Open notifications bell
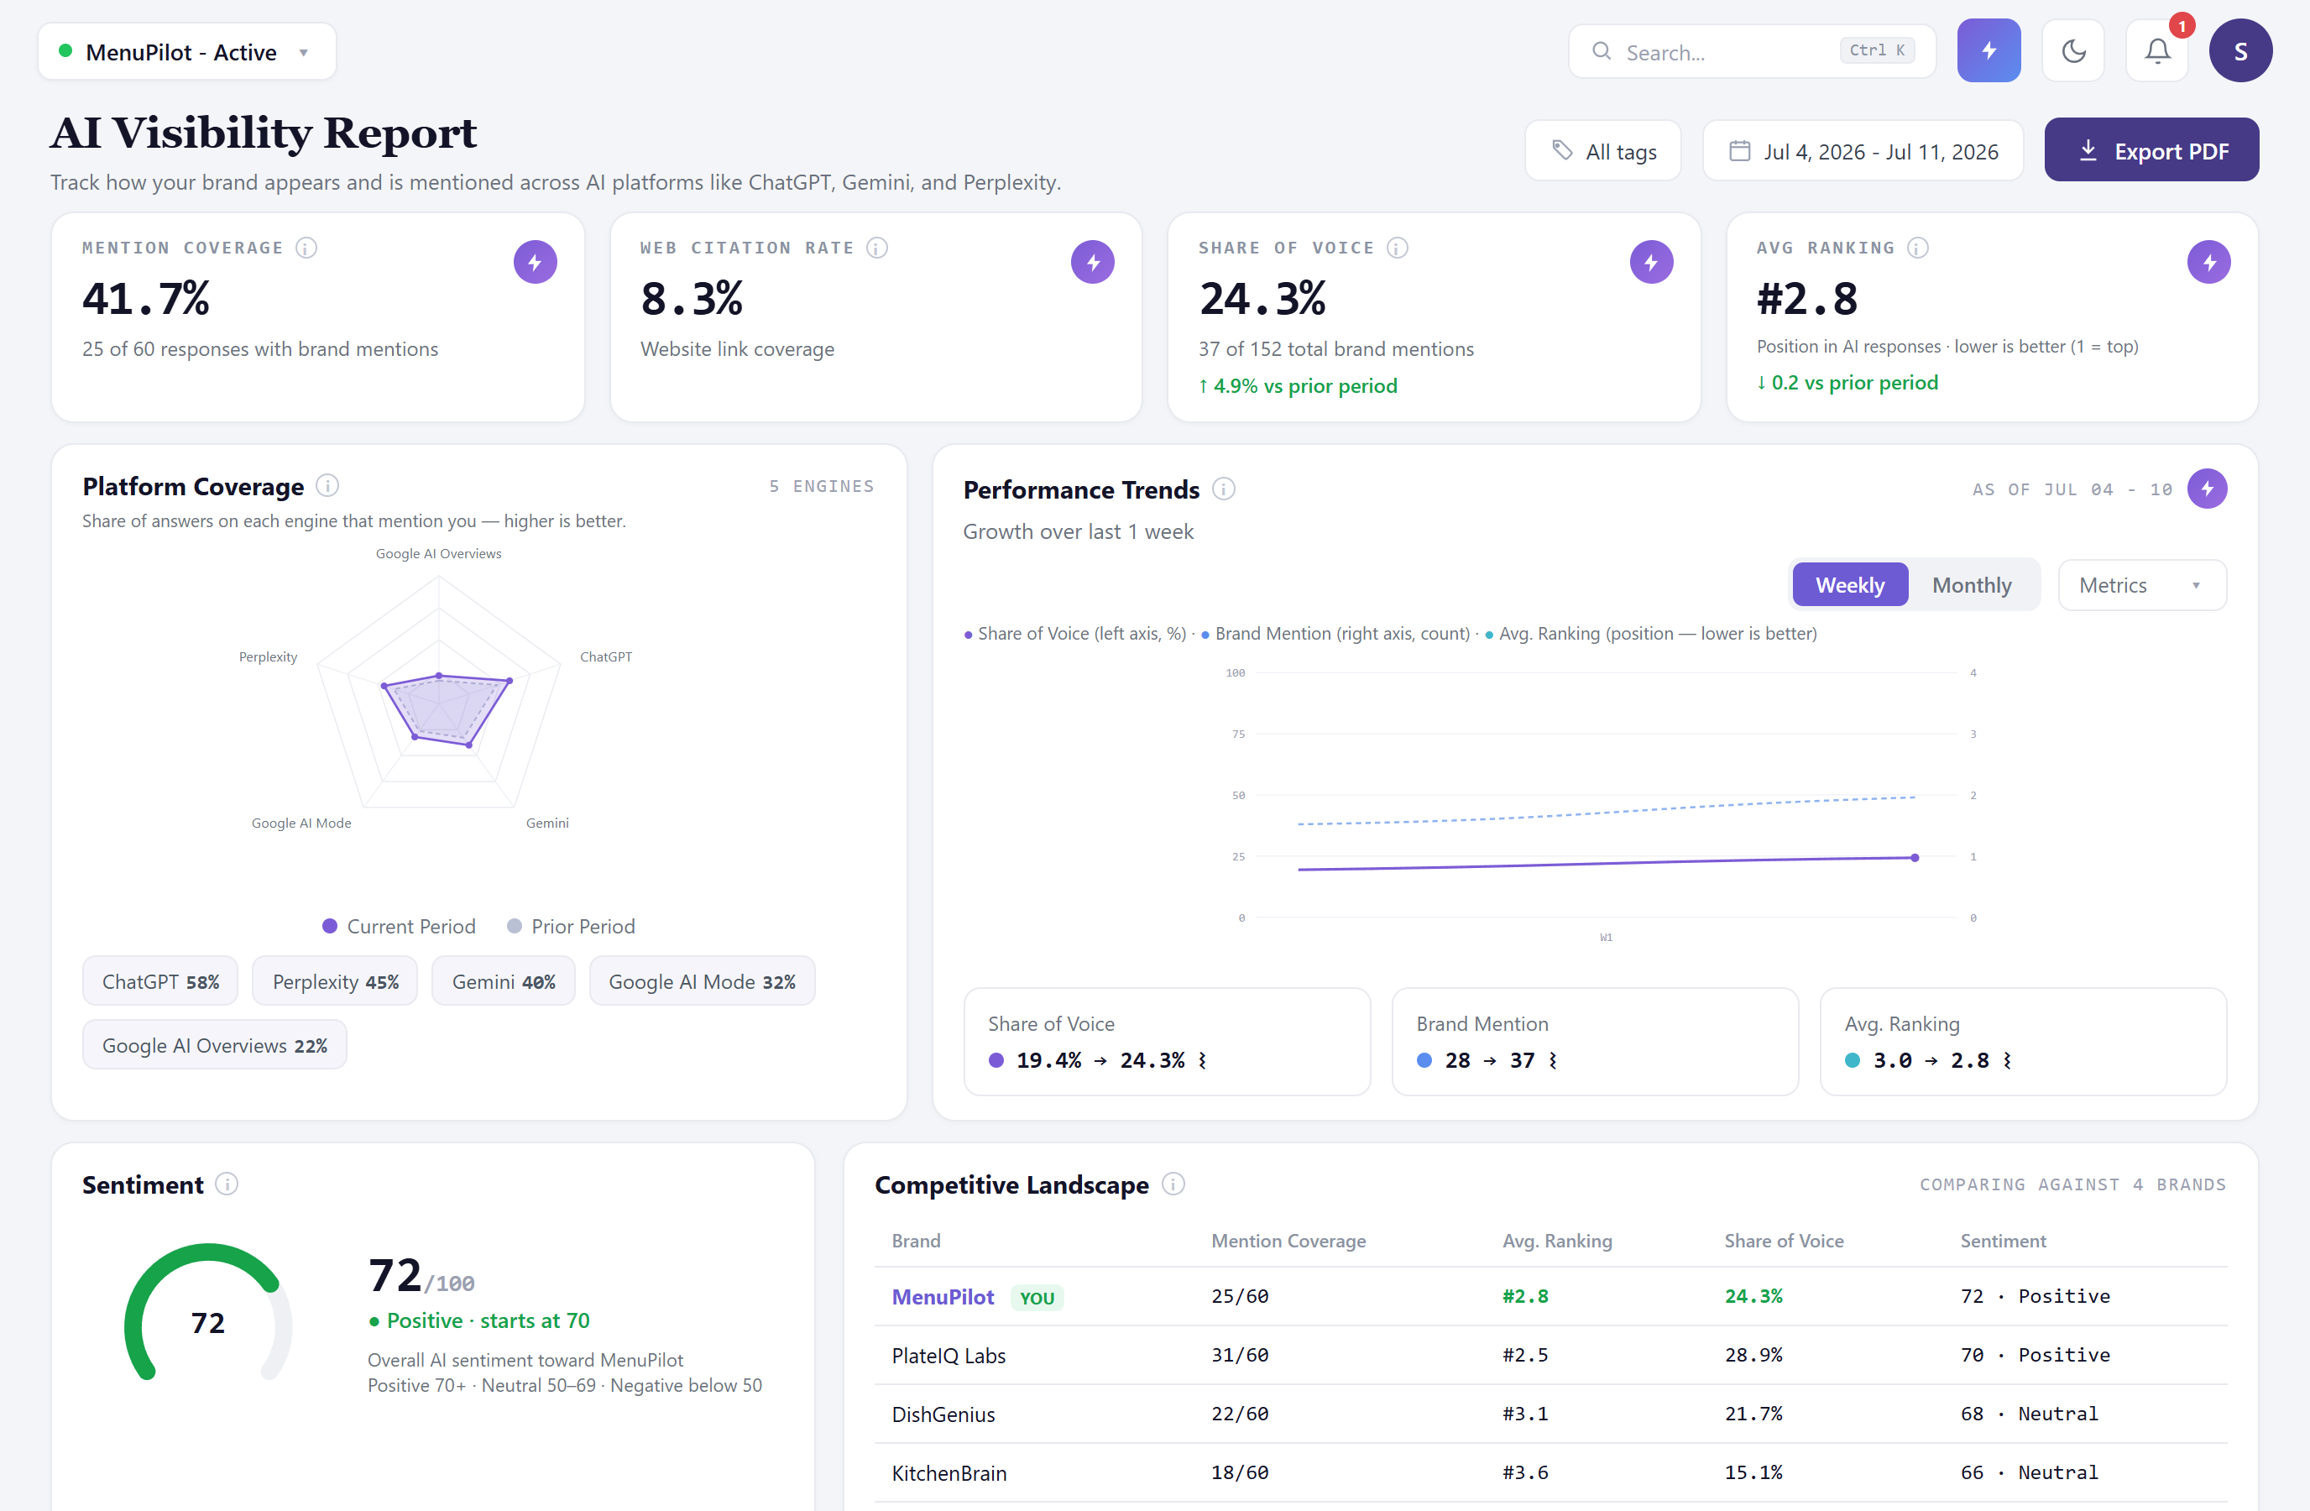The height and width of the screenshot is (1511, 2310). coord(2156,50)
